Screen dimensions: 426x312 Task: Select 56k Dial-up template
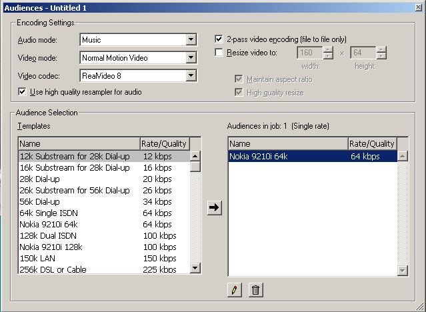(x=39, y=201)
